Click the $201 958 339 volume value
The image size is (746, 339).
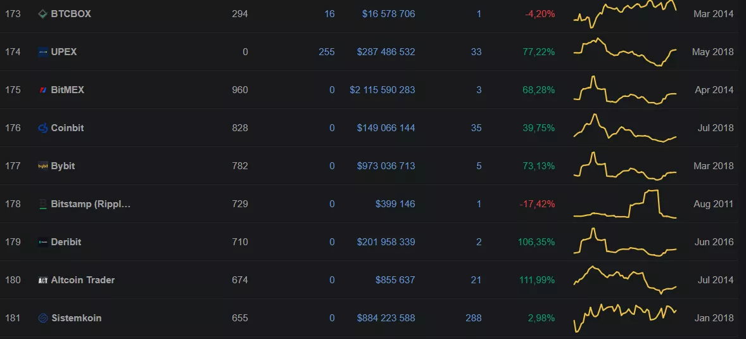[386, 242]
